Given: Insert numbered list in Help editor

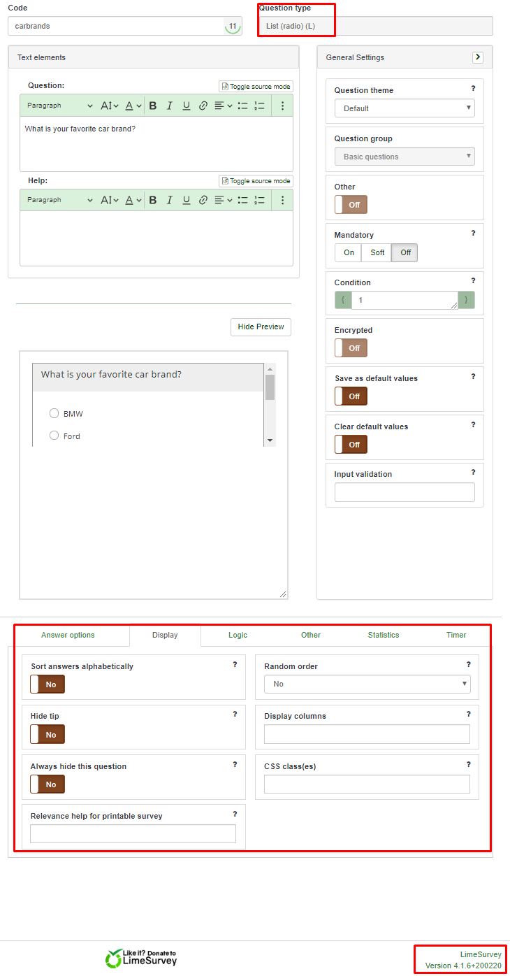Looking at the screenshot, I should tap(259, 200).
